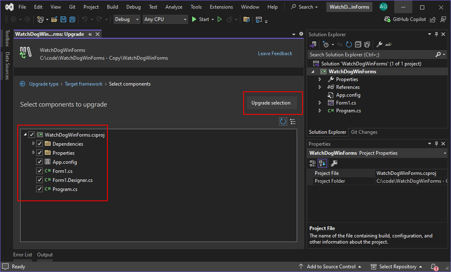The image size is (451, 272).
Task: Open GitHub Copilot status icon
Action: (x=387, y=19)
